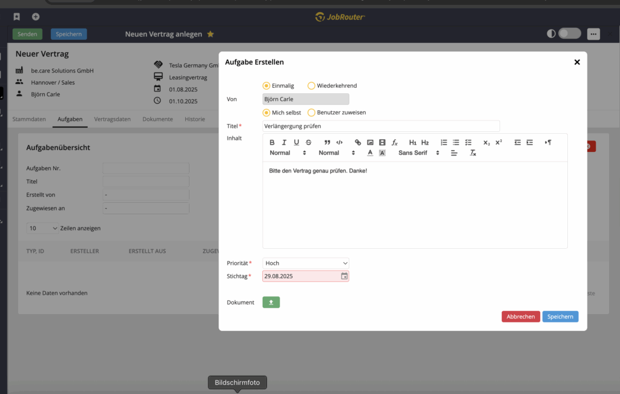Open the text color picker
Viewport: 620px width, 394px height.
pyautogui.click(x=370, y=153)
